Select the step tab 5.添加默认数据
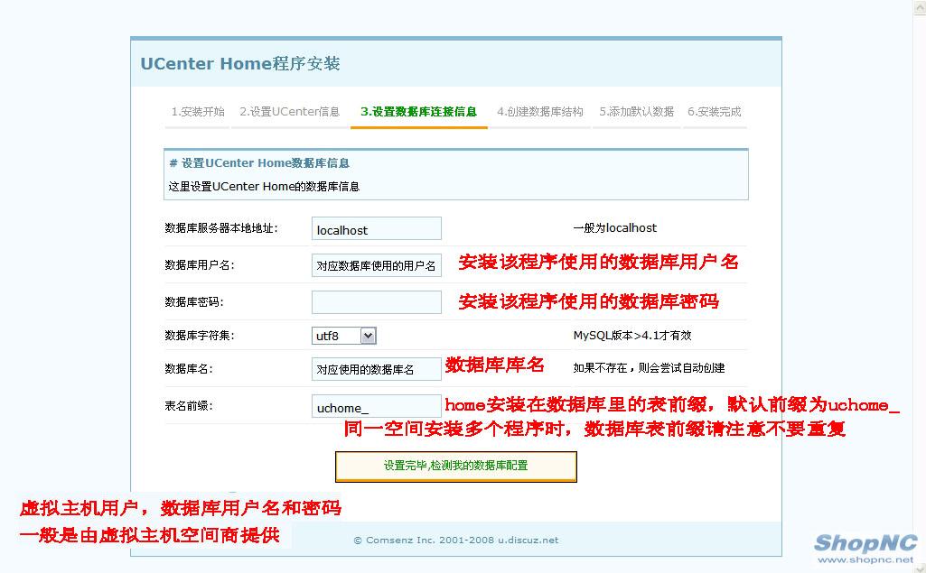Screen dimensions: 926x573 coord(637,112)
